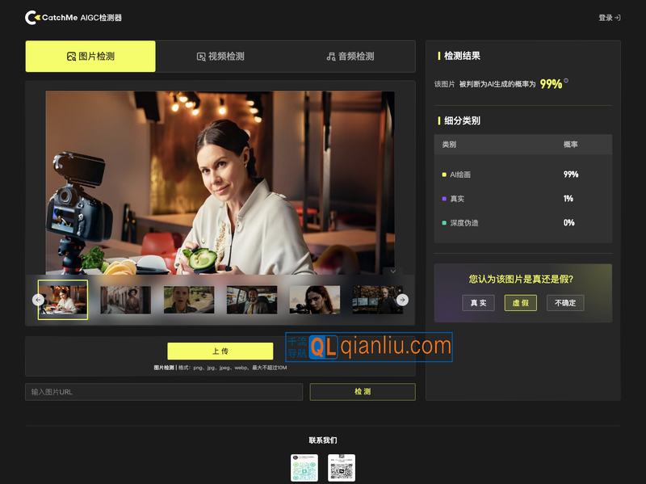This screenshot has width=646, height=484.
Task: Vote 真实 for the image
Action: click(478, 303)
